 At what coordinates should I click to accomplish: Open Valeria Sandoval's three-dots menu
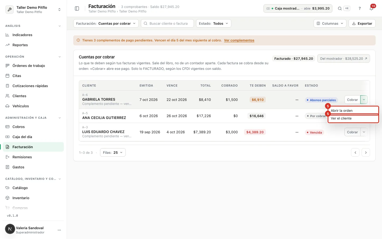59,230
